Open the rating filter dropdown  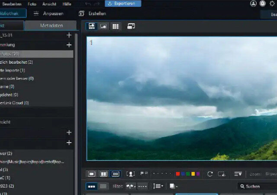point(142,186)
